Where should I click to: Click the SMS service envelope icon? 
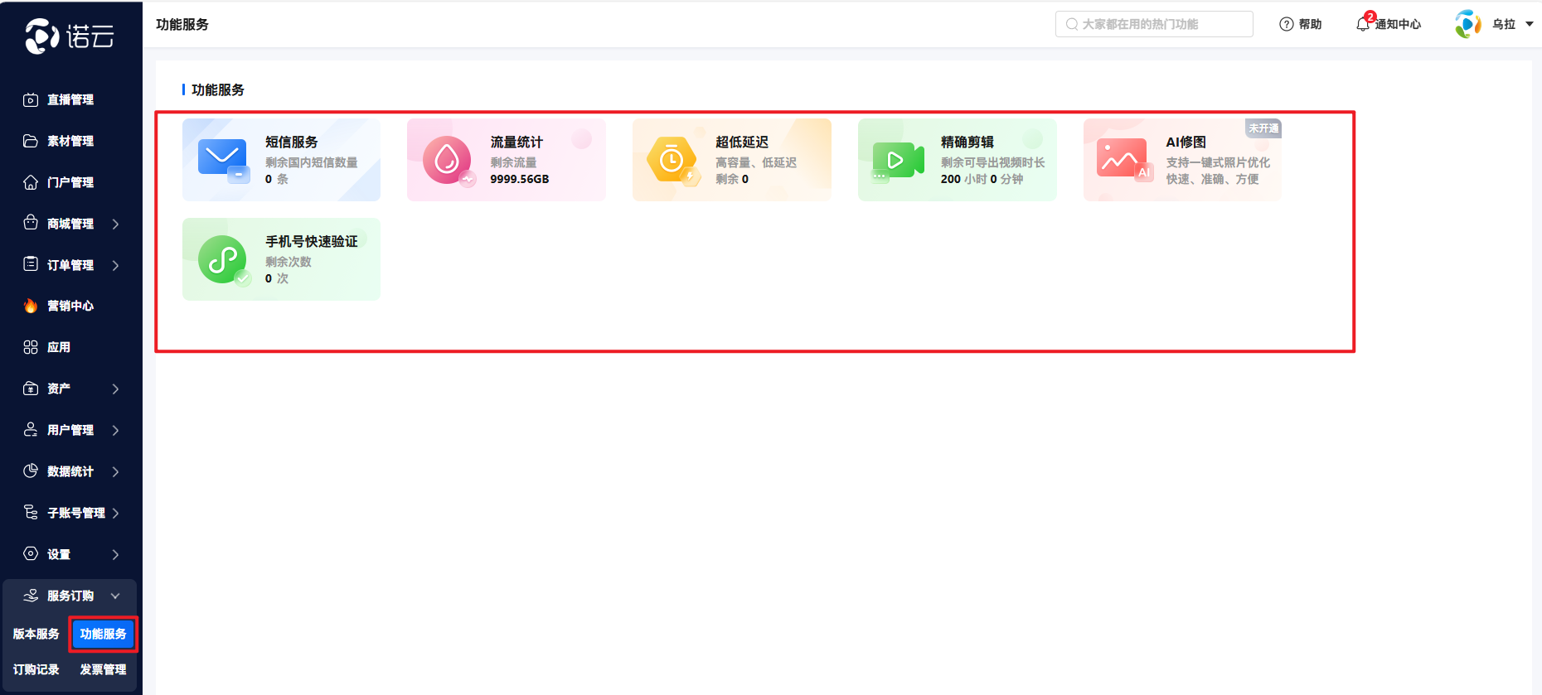coord(223,159)
